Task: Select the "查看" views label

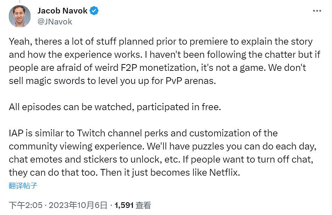Action: (x=143, y=205)
